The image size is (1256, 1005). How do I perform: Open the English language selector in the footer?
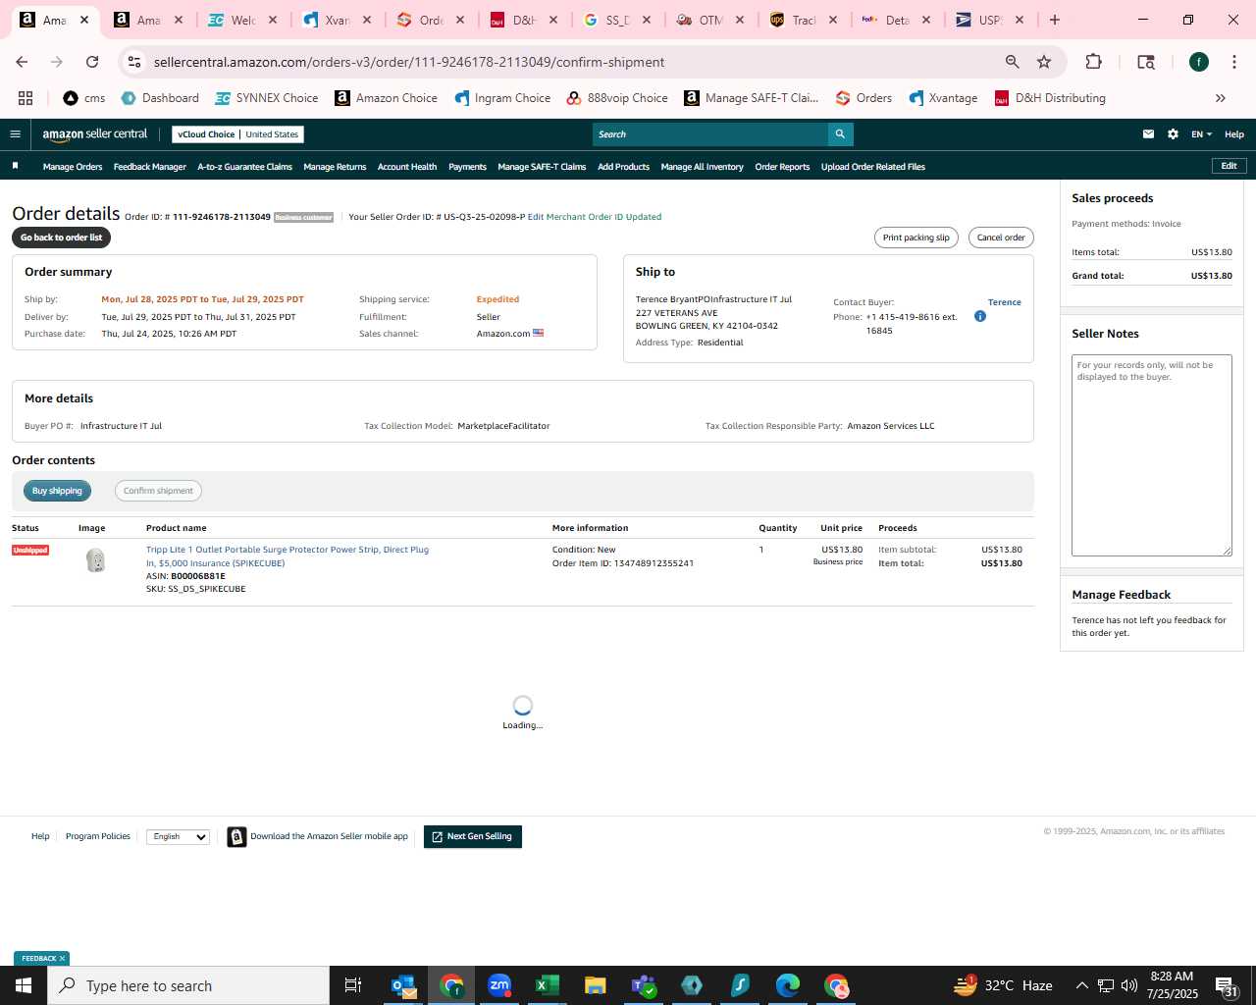pyautogui.click(x=179, y=837)
